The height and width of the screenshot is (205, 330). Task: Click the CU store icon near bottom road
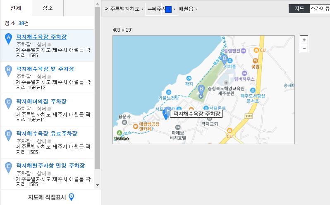point(230,130)
